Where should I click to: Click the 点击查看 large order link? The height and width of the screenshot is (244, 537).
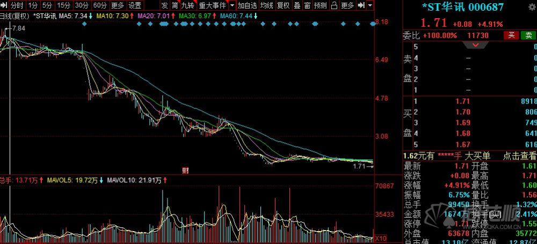[x=519, y=156]
